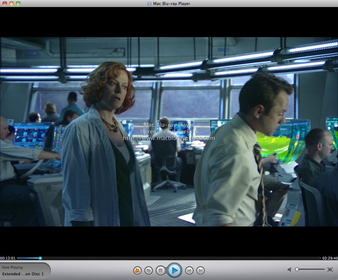Skip to the previous chapter

(190, 270)
